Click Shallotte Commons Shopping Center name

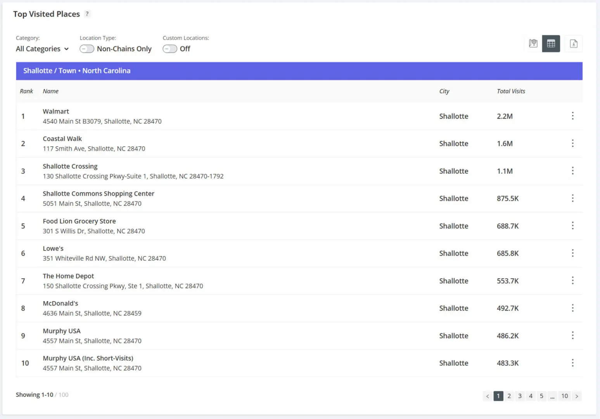pyautogui.click(x=99, y=194)
